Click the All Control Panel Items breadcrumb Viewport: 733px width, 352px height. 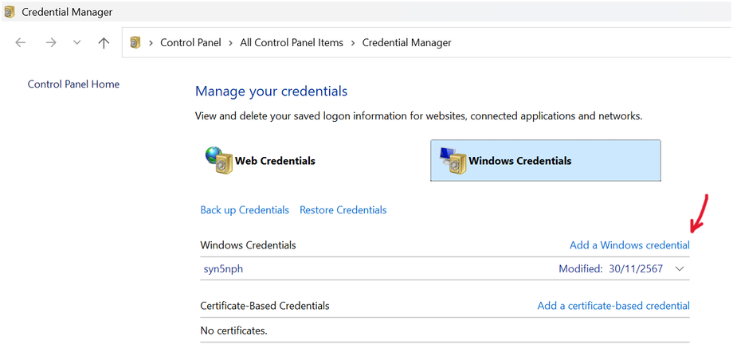pos(292,43)
